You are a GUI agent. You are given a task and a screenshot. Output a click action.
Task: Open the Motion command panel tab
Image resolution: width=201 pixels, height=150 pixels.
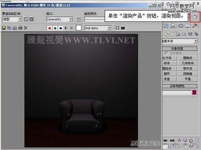click(181, 26)
